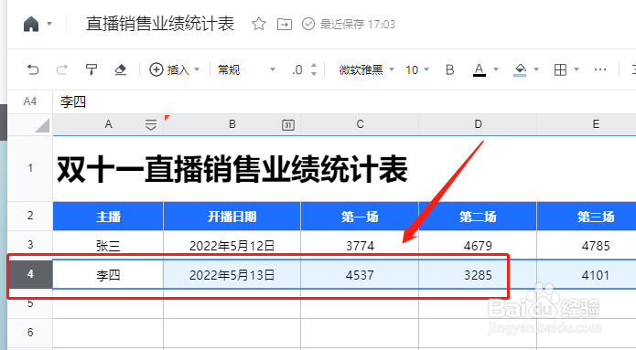Expand the borders dropdown arrow

(577, 69)
